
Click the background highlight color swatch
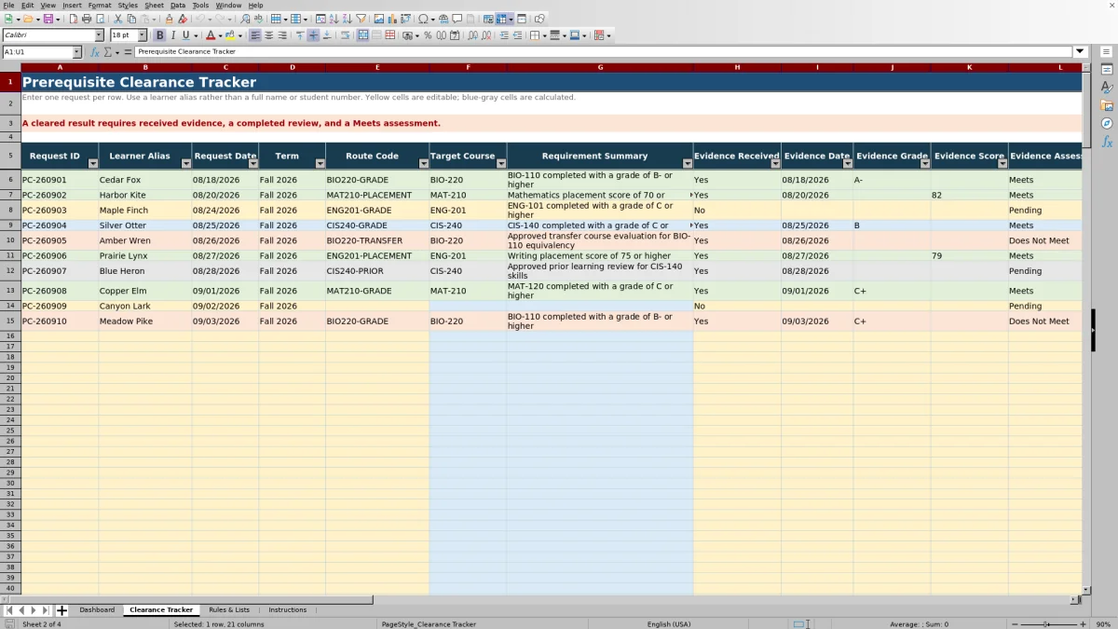click(228, 35)
